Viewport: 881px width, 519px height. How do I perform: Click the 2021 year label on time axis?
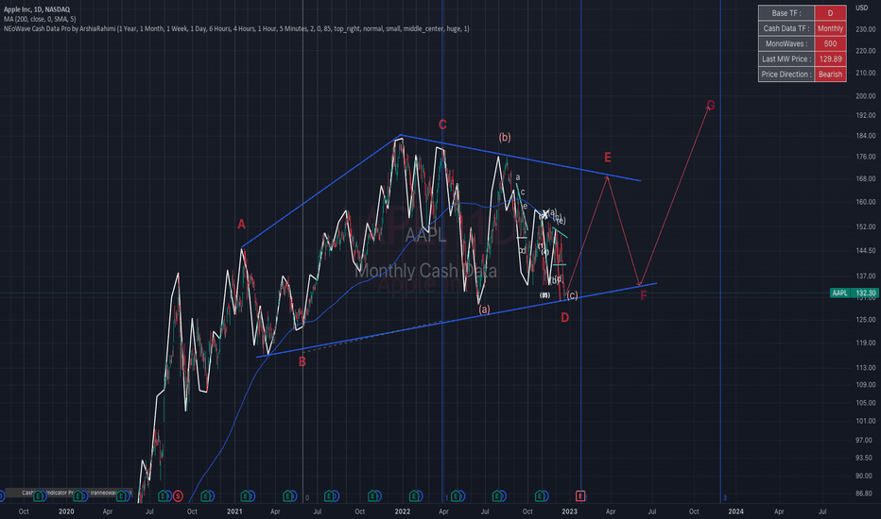[x=234, y=511]
